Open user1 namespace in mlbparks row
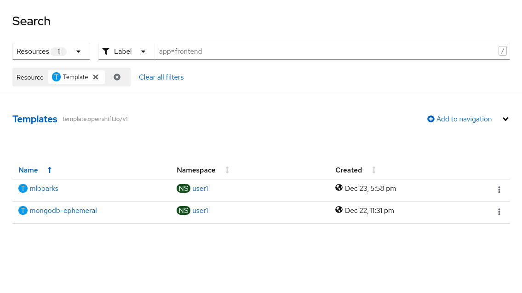 tap(200, 189)
